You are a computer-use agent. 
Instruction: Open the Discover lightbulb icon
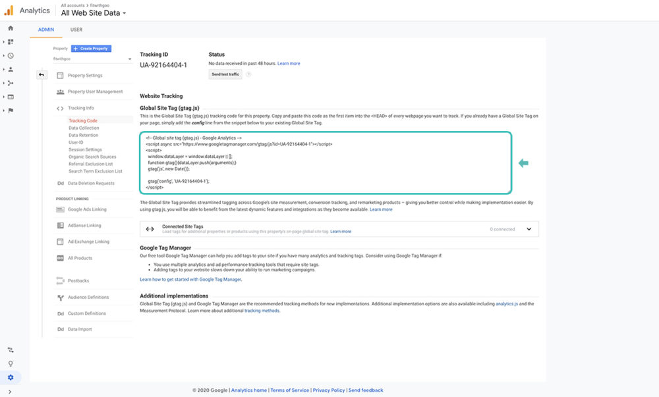pos(11,363)
